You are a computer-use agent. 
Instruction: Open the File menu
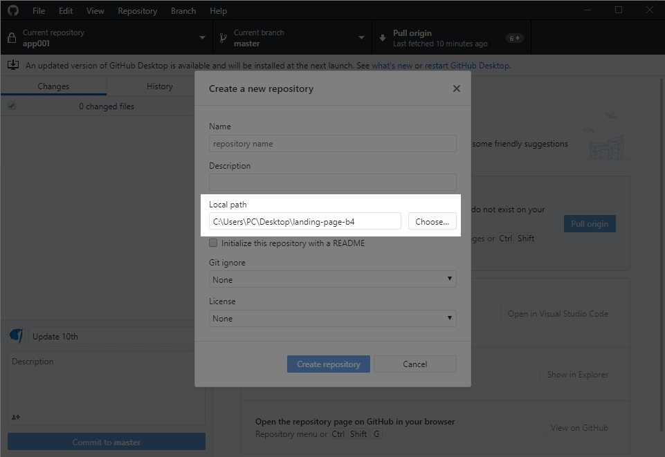(x=39, y=10)
